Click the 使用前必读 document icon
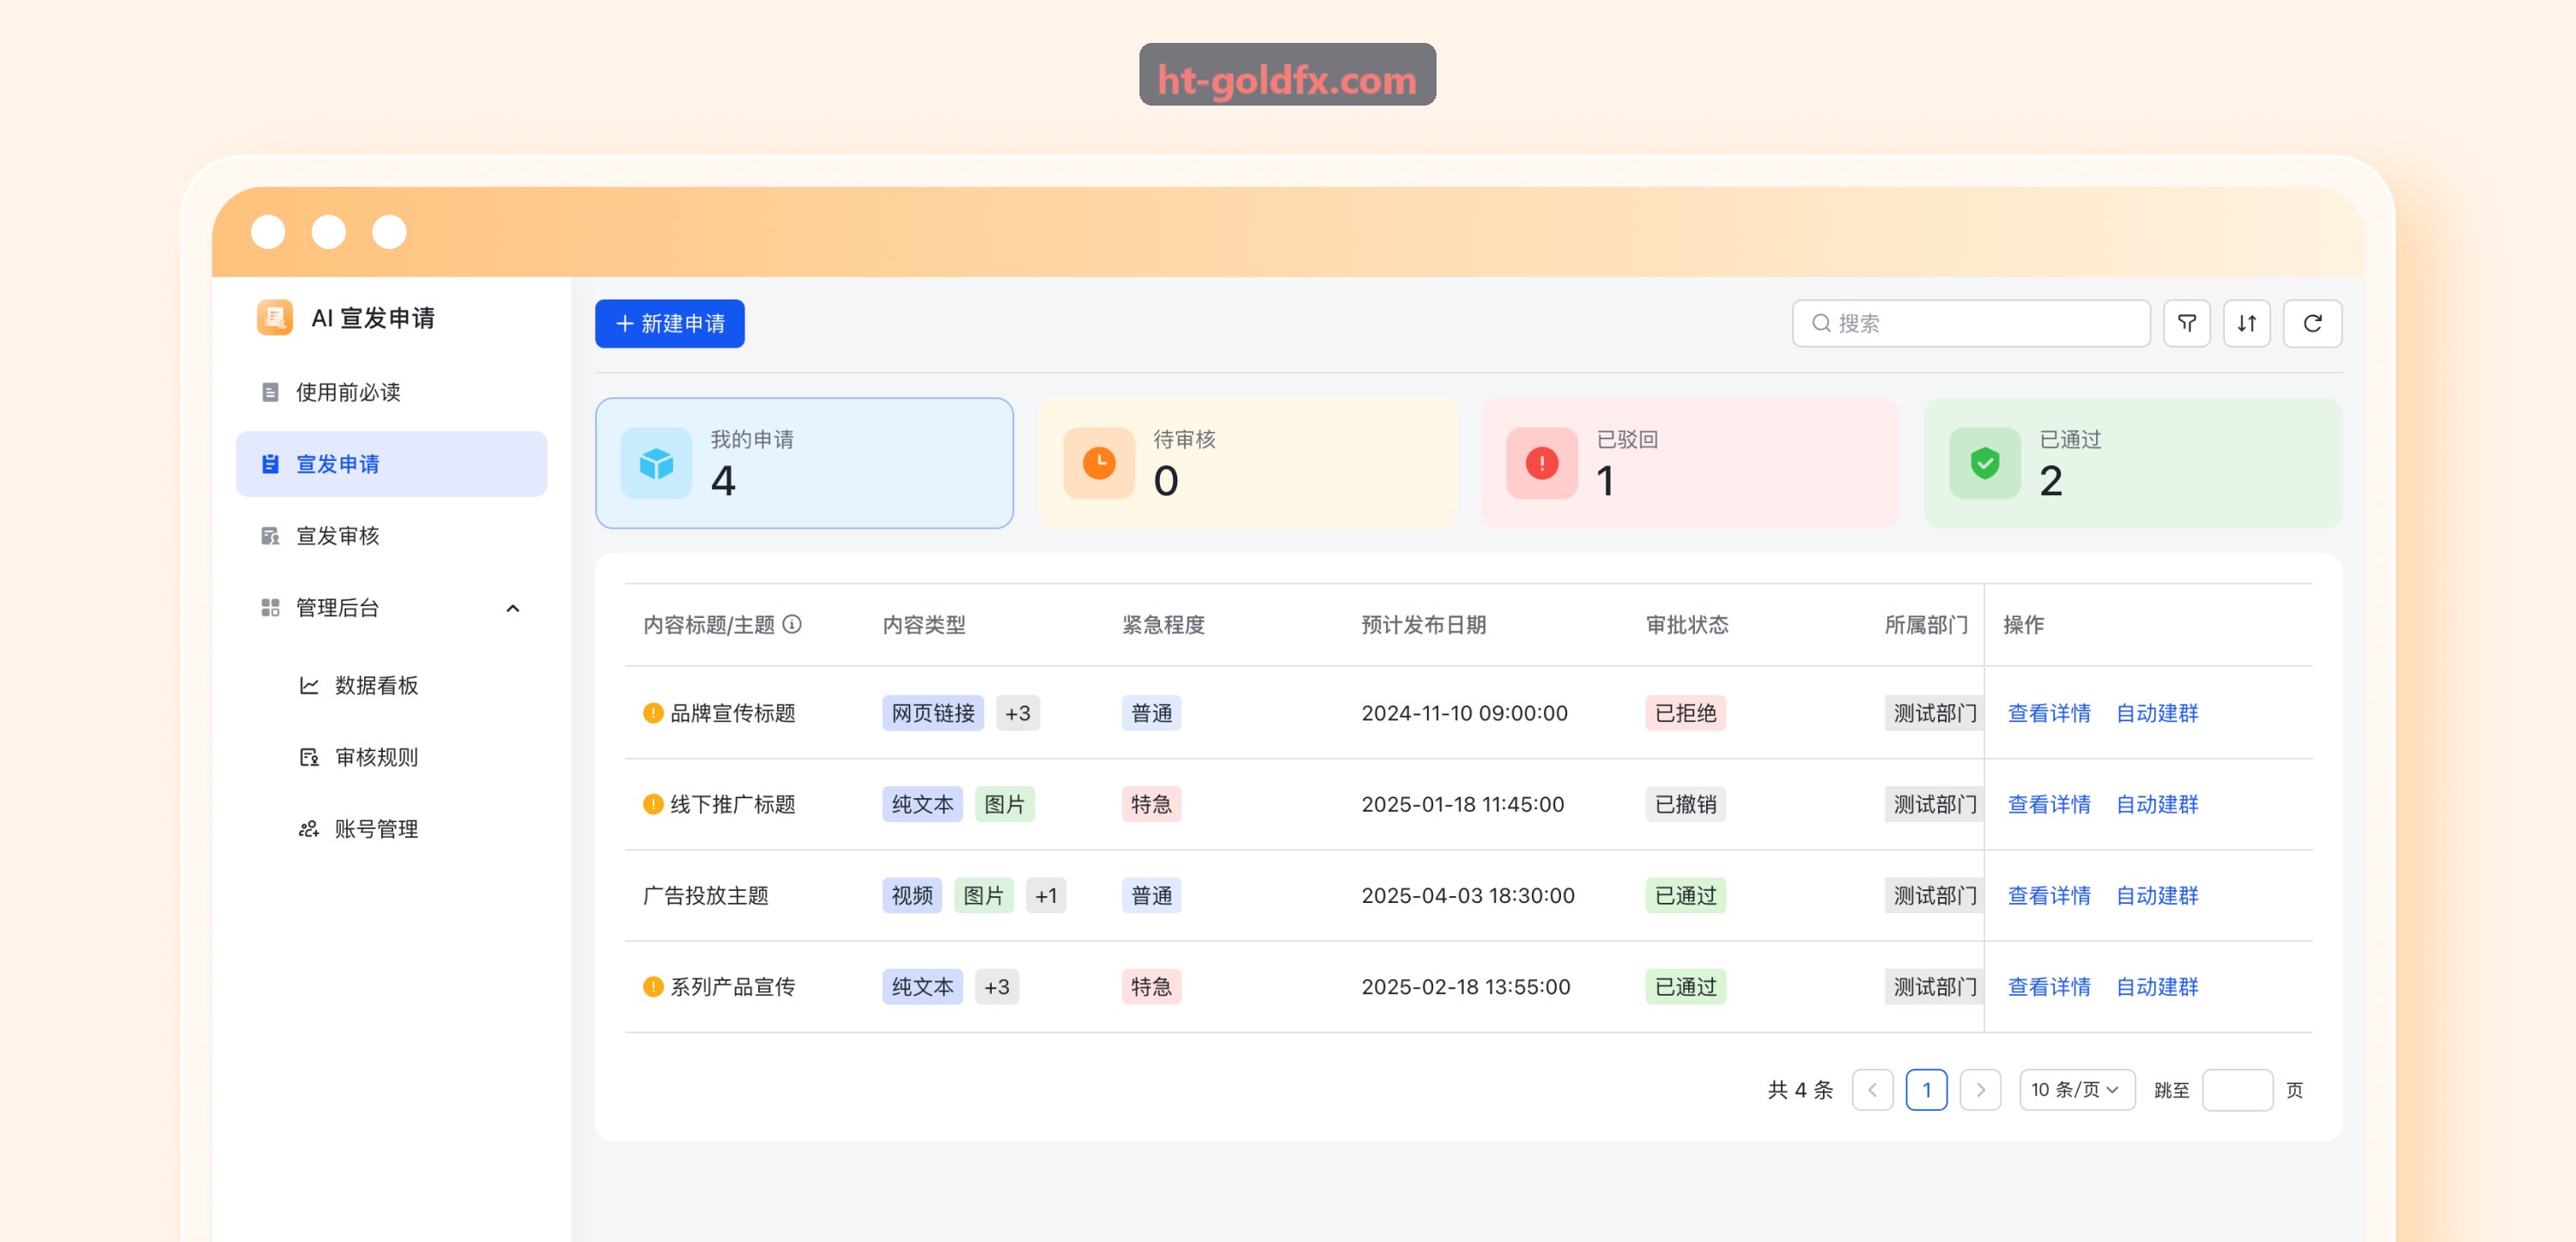This screenshot has height=1242, width=2576. pyautogui.click(x=270, y=392)
